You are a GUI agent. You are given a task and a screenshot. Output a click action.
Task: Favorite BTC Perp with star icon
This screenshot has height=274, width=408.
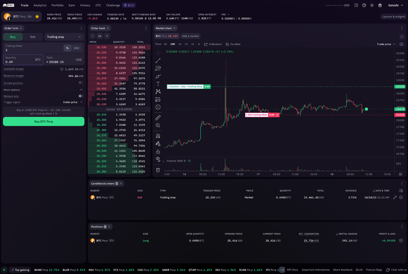click(37, 17)
